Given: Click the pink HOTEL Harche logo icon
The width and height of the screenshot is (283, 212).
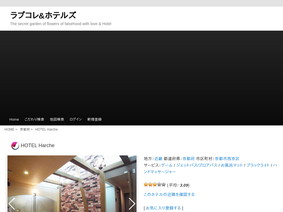Looking at the screenshot, I should [15, 146].
